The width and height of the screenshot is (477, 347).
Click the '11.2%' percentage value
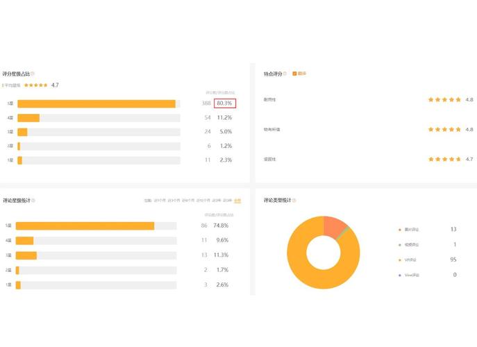coord(224,118)
